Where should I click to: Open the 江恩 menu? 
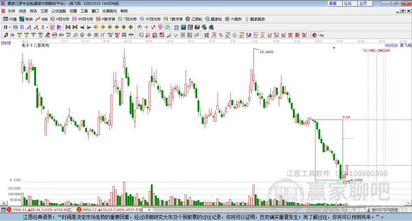pyautogui.click(x=44, y=11)
